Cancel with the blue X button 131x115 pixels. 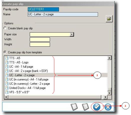(x=108, y=107)
